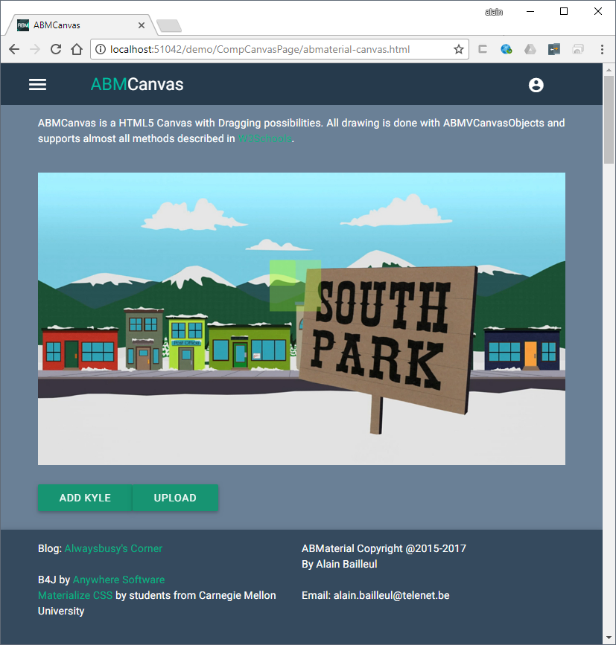The image size is (616, 645).
Task: Minimize the browser window
Action: point(530,11)
